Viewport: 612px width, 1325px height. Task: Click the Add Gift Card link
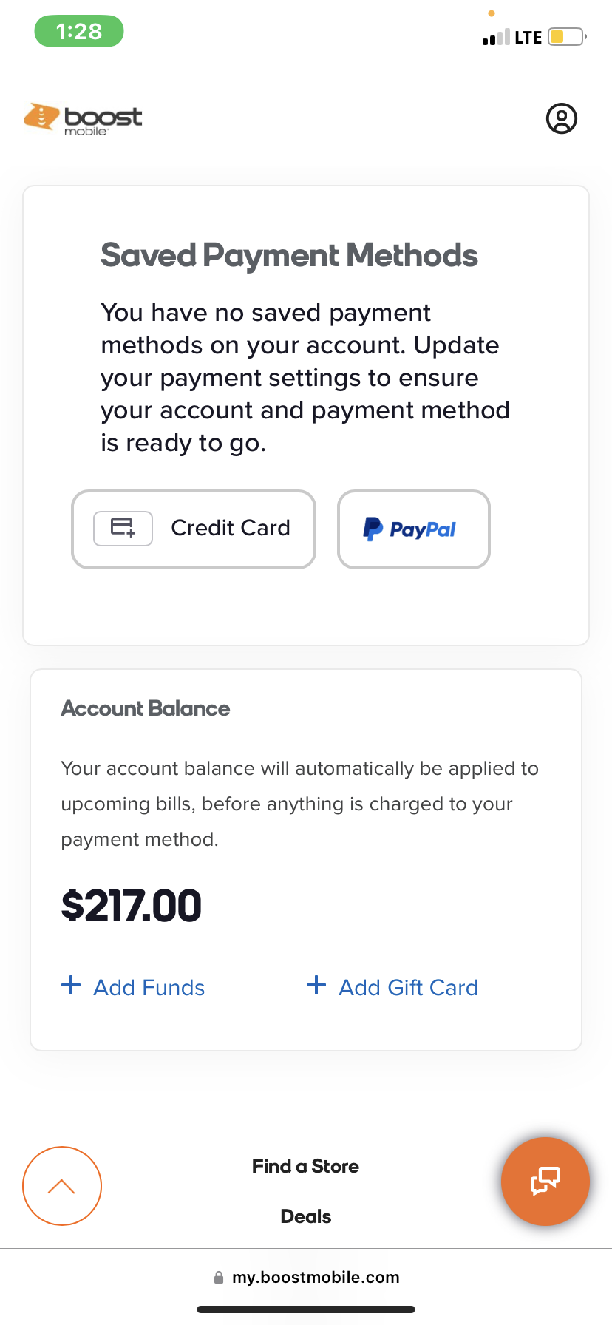tap(408, 988)
